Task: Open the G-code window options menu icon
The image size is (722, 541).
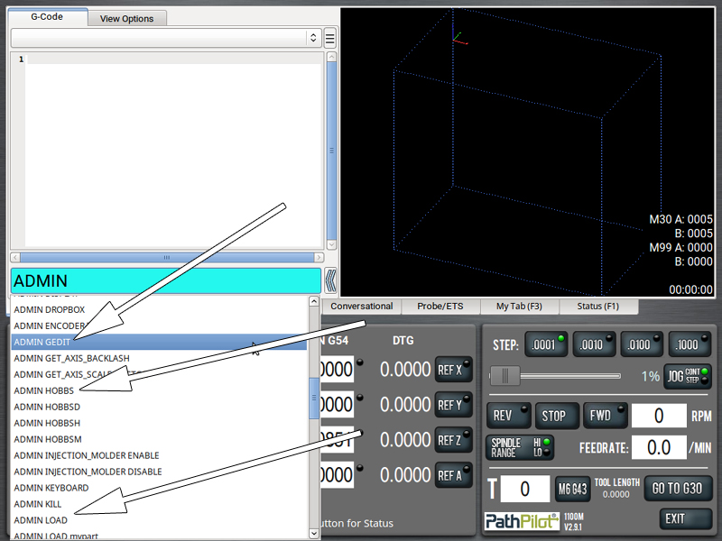Action: coord(330,38)
